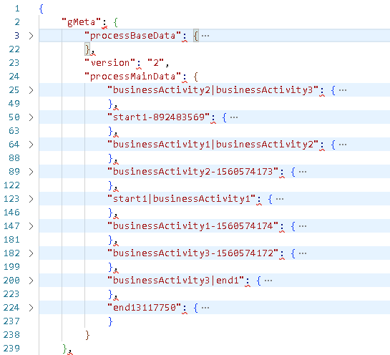Click the "start1|businessActivity1" key

[x=182, y=199]
